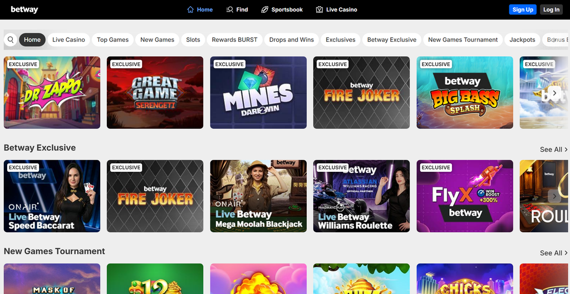Open the Sportsbook section
The width and height of the screenshot is (570, 294).
(x=282, y=10)
